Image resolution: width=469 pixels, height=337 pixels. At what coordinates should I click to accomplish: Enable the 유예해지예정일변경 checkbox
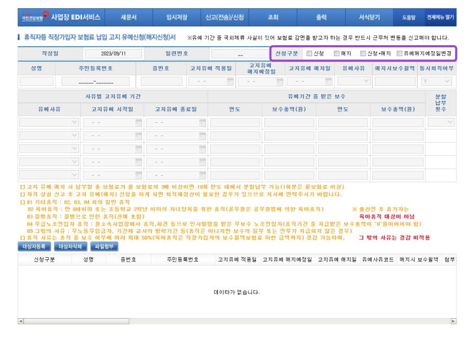pos(400,53)
